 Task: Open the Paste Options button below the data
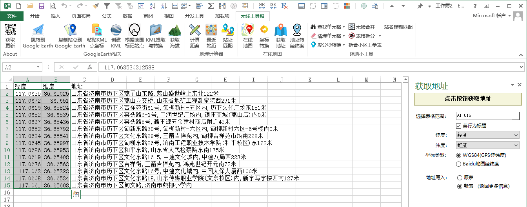pos(76,194)
